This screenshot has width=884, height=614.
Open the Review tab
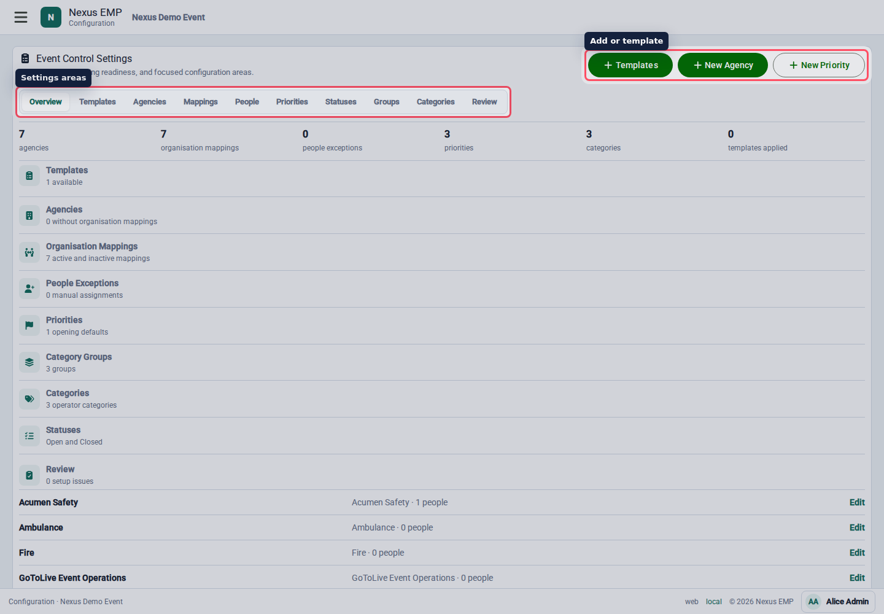click(484, 102)
